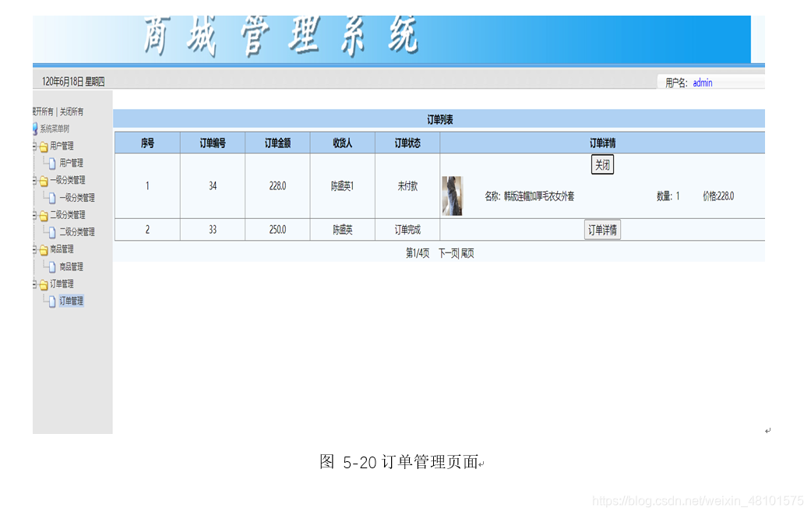
Task: Click the 系统菜单树 root node icon
Action: [x=34, y=127]
